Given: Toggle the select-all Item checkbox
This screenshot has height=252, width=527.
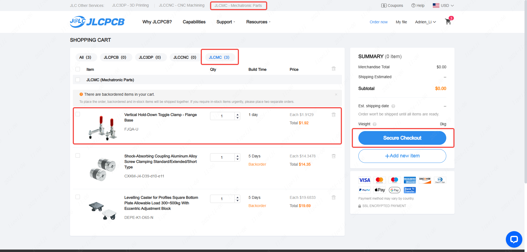Looking at the screenshot, I should (78, 69).
